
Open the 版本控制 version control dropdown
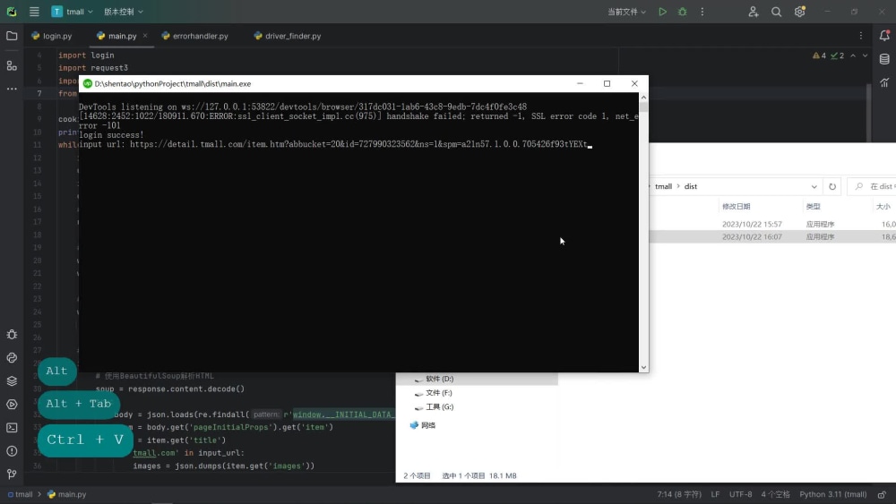pos(124,12)
